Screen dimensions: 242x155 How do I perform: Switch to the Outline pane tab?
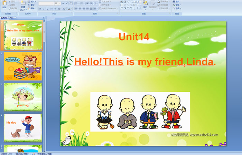coord(11,18)
